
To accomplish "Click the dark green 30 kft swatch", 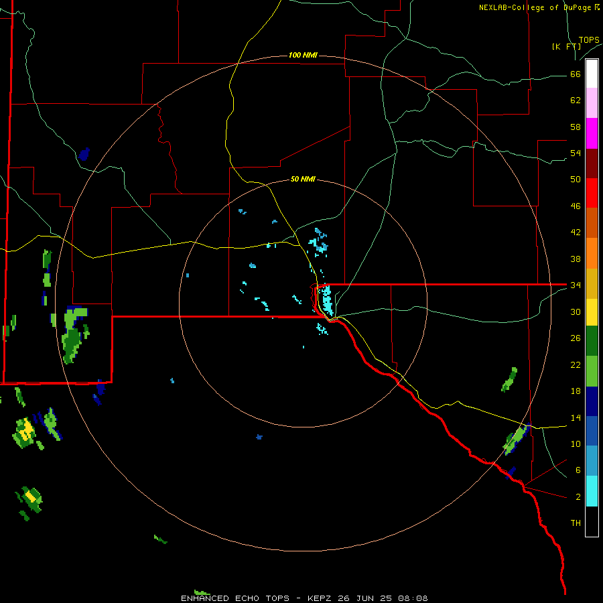I will [x=592, y=341].
